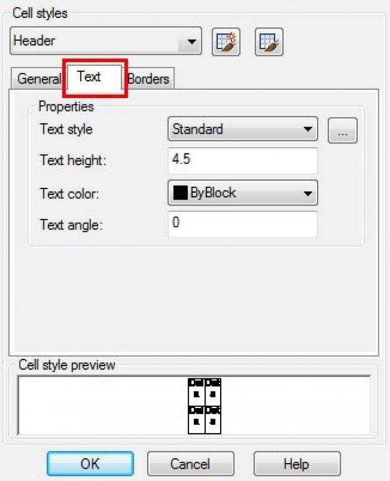
Task: Click the Cancel button
Action: pyautogui.click(x=191, y=464)
